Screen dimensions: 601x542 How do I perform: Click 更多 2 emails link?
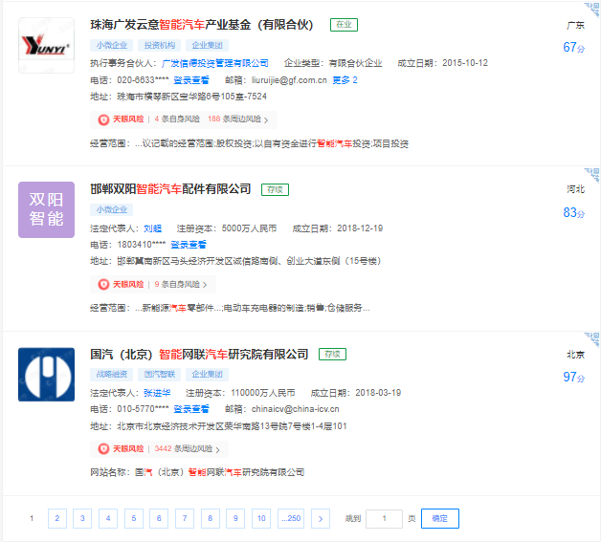click(x=345, y=80)
